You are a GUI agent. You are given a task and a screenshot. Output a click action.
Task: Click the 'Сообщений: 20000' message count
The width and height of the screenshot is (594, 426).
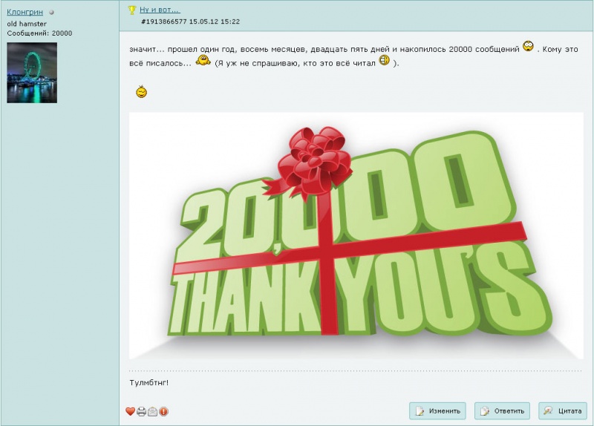pyautogui.click(x=39, y=33)
